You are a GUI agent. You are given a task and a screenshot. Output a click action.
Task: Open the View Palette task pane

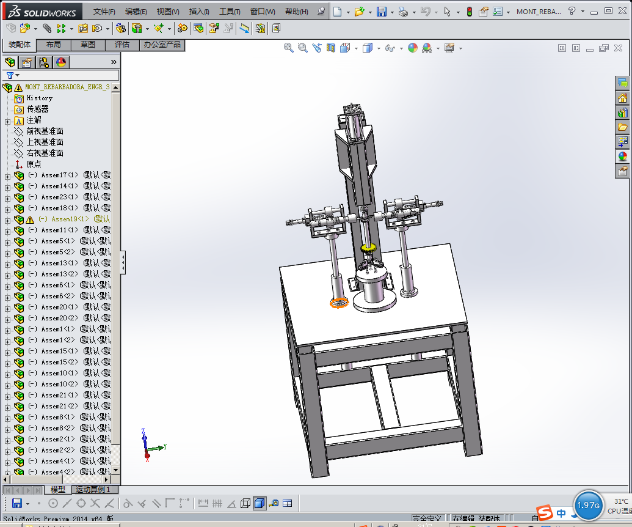point(623,142)
